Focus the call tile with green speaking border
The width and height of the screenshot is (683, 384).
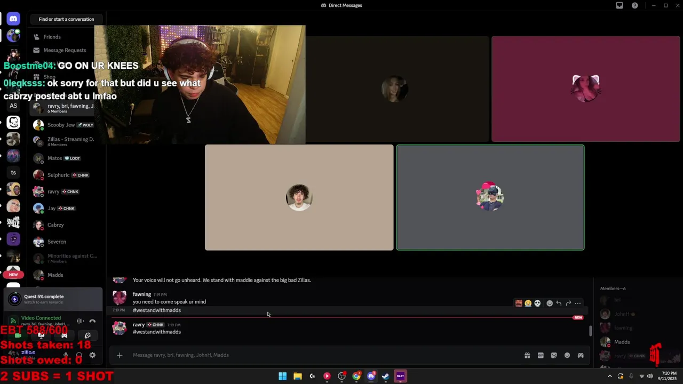click(x=490, y=197)
